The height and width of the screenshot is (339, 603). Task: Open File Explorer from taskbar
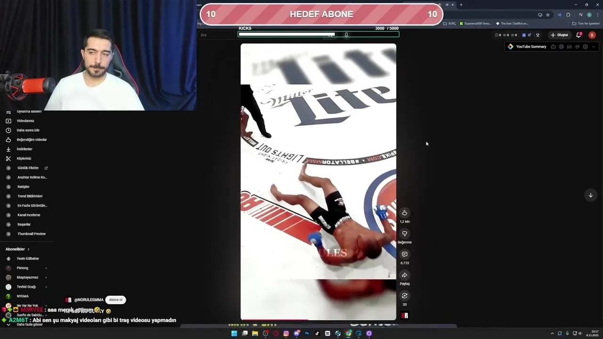[x=255, y=333]
